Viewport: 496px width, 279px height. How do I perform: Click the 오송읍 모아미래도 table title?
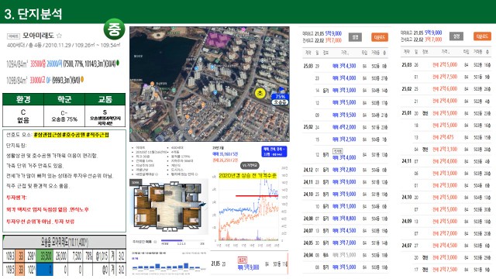[64, 243]
